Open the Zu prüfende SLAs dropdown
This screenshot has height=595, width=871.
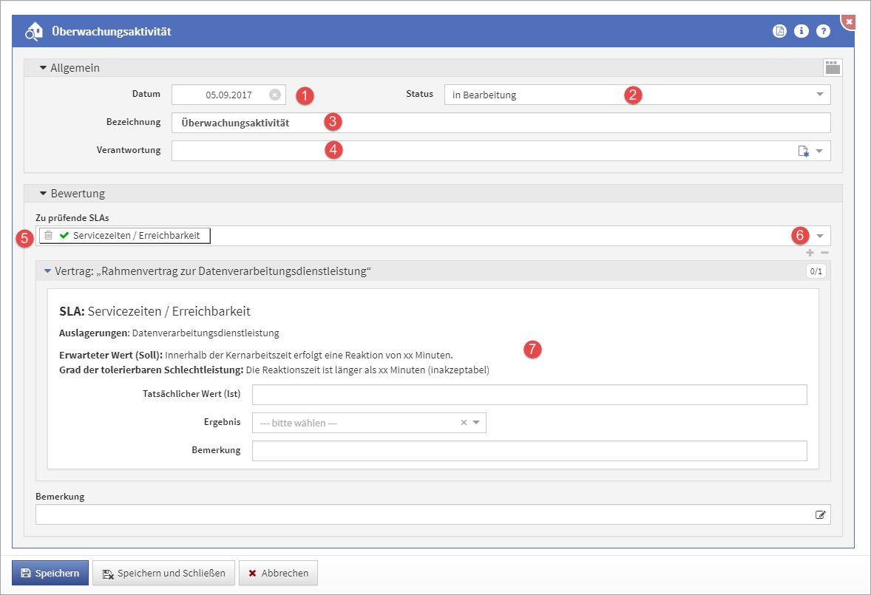(819, 236)
